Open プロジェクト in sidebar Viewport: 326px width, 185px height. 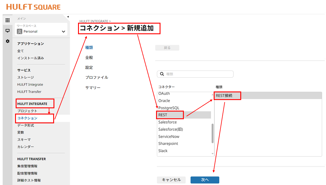pos(27,111)
